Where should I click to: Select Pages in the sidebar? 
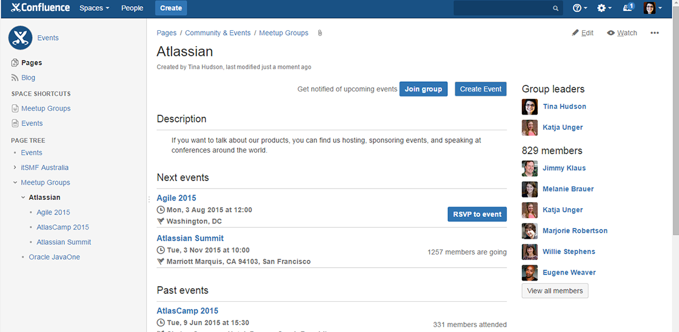[32, 63]
